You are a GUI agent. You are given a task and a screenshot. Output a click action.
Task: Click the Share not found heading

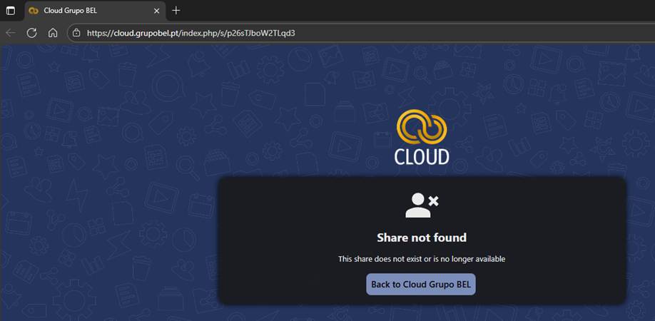click(x=422, y=238)
